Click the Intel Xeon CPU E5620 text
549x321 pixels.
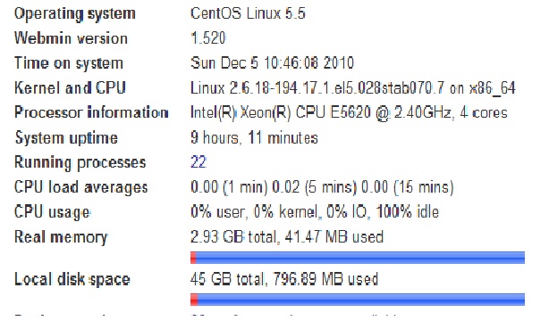coord(349,113)
